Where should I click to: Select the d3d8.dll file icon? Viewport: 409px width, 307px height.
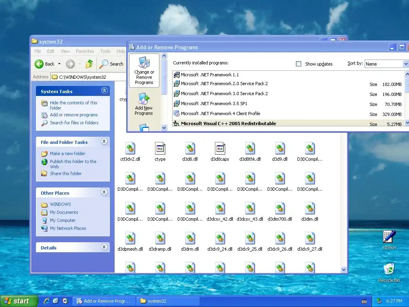click(190, 149)
